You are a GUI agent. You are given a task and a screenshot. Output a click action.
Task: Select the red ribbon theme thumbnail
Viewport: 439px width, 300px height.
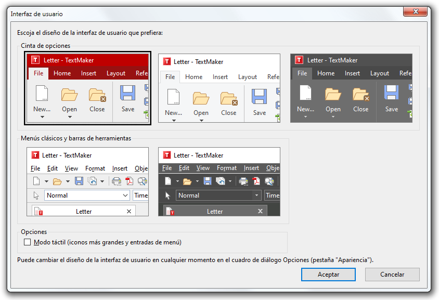click(87, 88)
